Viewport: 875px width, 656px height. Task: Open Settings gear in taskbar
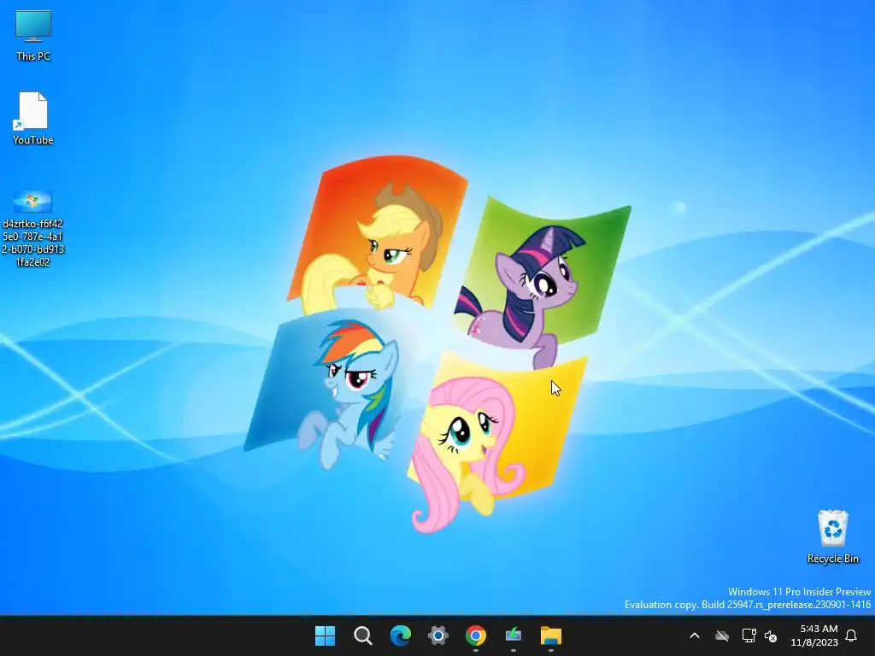(438, 635)
